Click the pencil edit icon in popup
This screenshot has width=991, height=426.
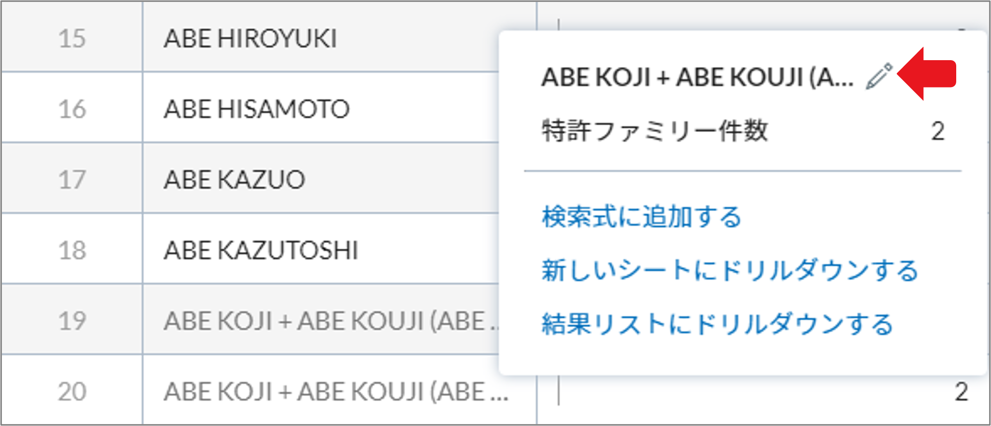point(879,76)
